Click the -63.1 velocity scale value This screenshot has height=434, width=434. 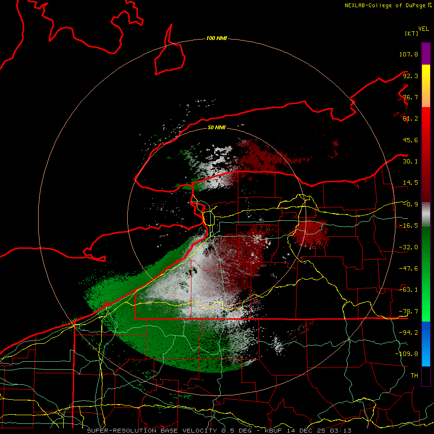(408, 290)
